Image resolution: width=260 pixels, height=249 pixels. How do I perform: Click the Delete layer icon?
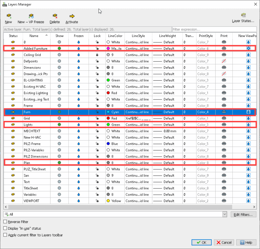[55, 16]
